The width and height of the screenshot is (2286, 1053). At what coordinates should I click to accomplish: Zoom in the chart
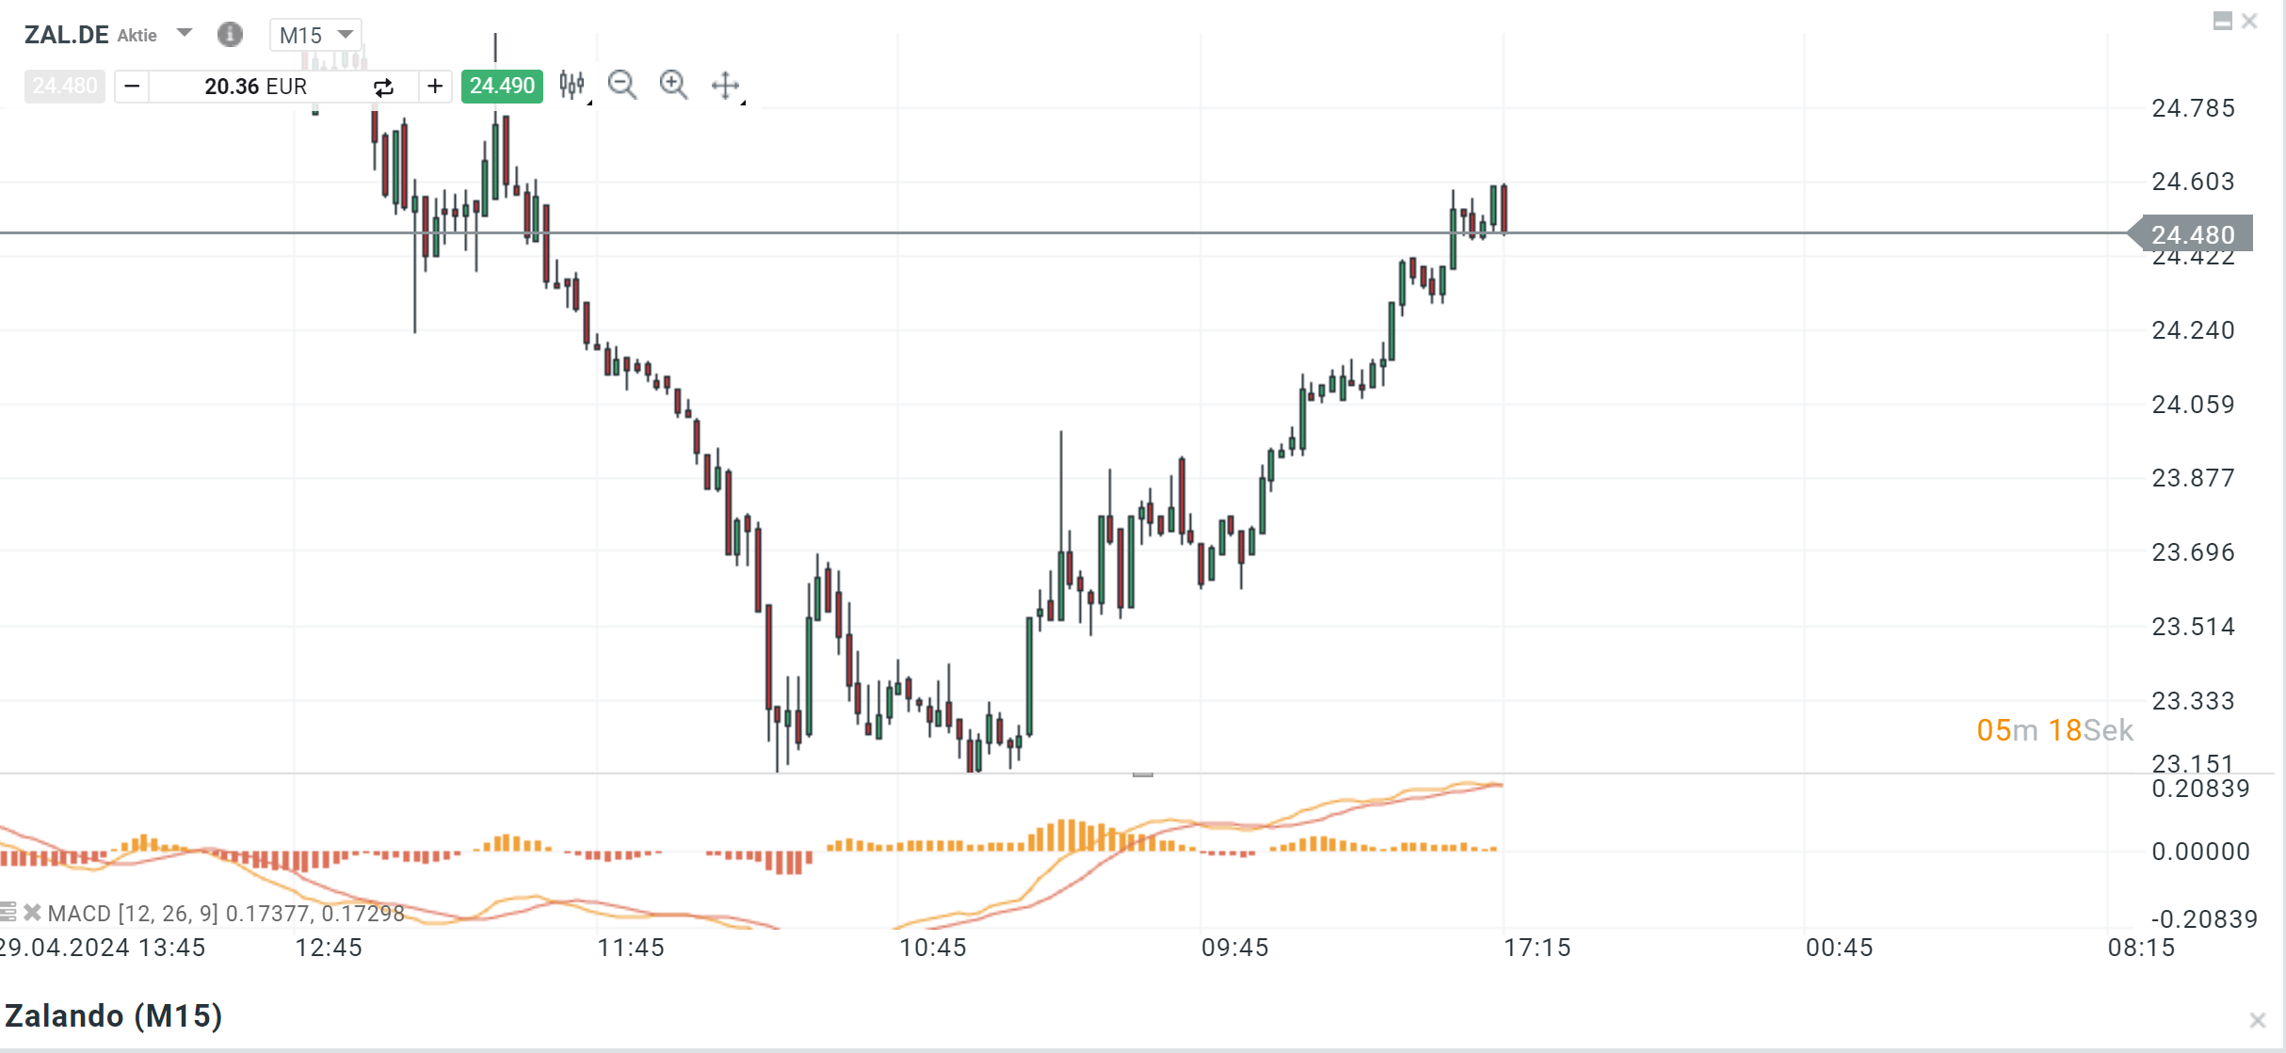[x=673, y=86]
